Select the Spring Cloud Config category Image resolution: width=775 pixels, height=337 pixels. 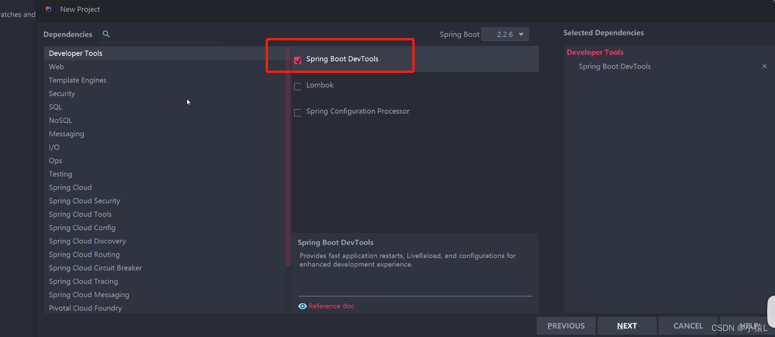[165, 228]
